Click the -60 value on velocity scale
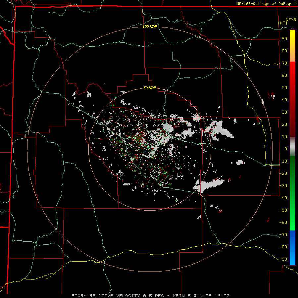 click(283, 223)
